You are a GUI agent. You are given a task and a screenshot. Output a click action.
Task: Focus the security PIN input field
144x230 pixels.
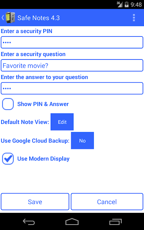tap(72, 42)
